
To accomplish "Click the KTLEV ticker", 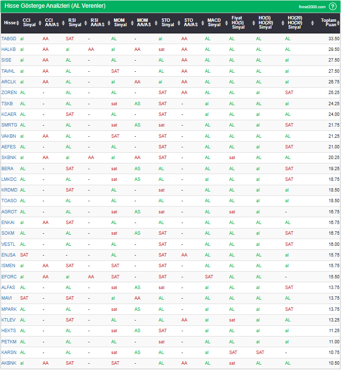I will [9, 320].
